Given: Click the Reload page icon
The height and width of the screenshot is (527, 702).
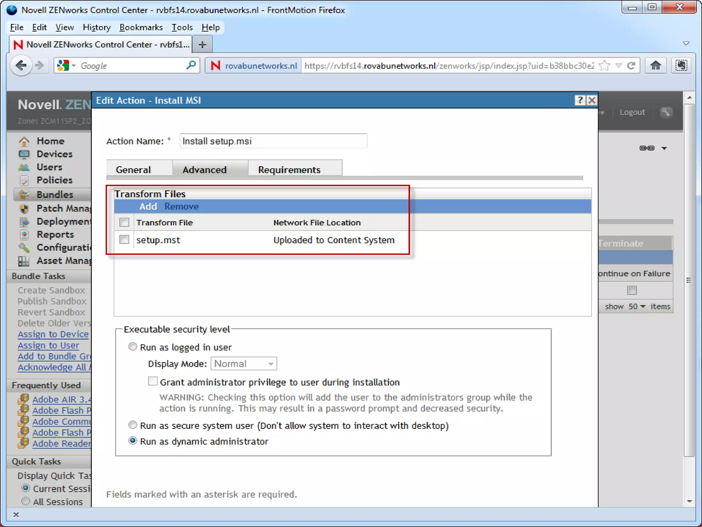Looking at the screenshot, I should click(631, 65).
